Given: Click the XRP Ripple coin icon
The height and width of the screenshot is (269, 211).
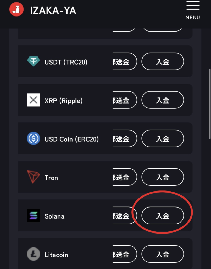Looking at the screenshot, I should tap(34, 100).
